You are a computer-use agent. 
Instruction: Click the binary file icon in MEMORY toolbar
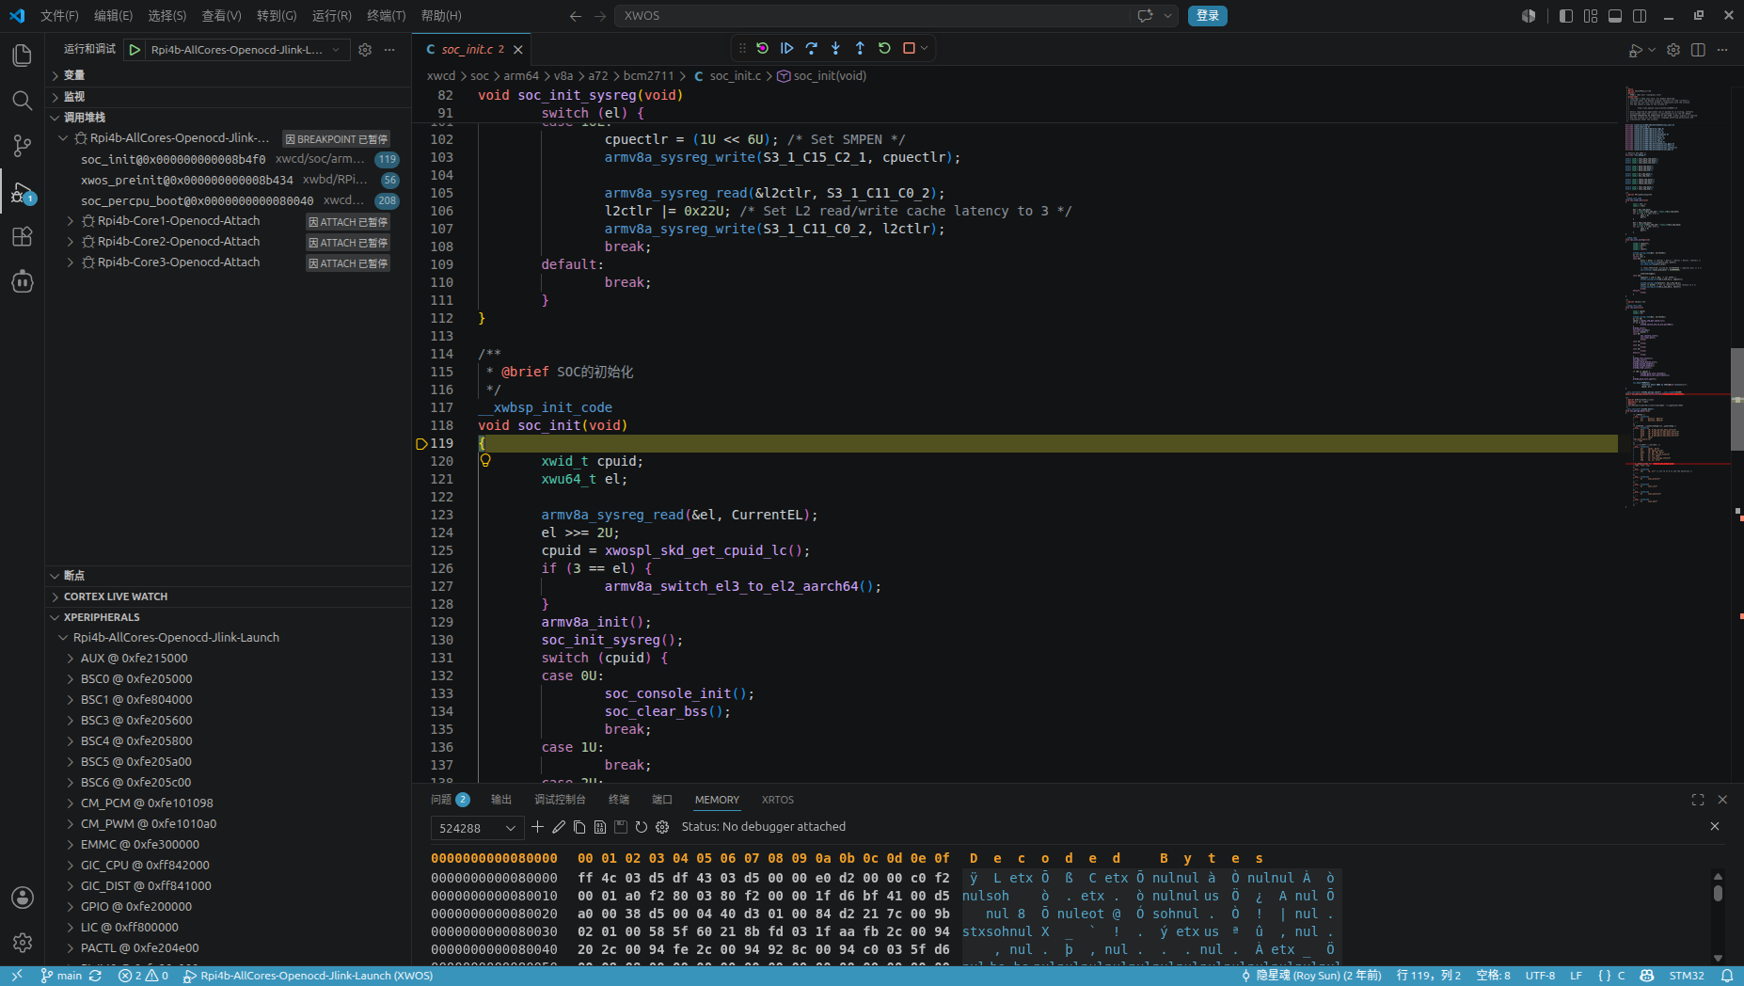point(600,827)
